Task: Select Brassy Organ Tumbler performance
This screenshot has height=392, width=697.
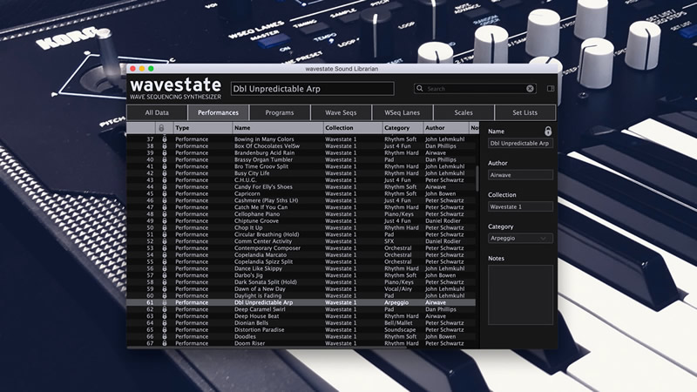Action: tap(301, 159)
